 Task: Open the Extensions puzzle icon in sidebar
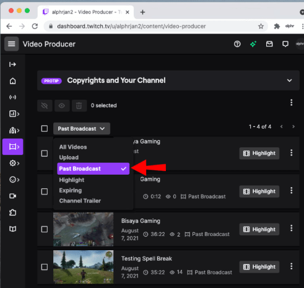tap(13, 212)
